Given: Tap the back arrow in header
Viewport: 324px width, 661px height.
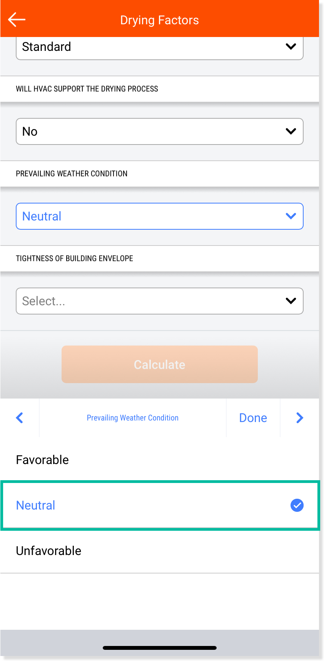Looking at the screenshot, I should click(x=17, y=19).
